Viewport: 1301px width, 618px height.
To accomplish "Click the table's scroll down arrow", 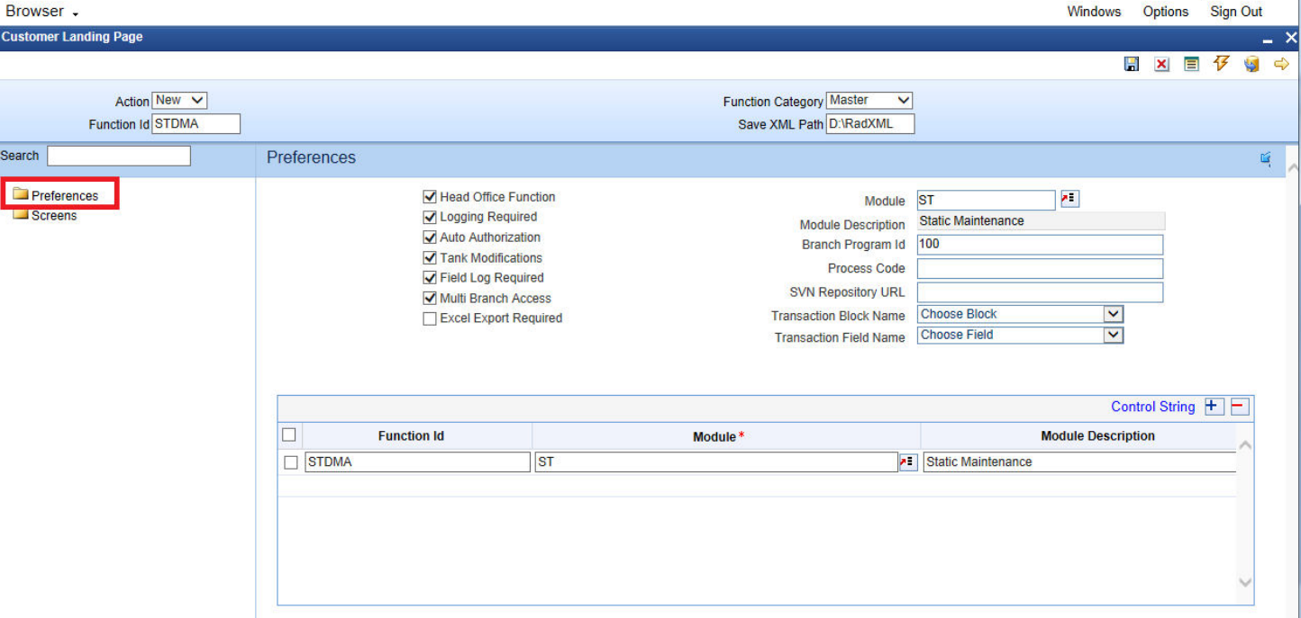I will pos(1245,583).
